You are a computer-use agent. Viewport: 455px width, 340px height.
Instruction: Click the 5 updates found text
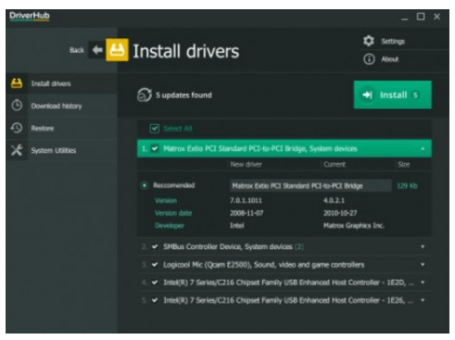tap(183, 95)
